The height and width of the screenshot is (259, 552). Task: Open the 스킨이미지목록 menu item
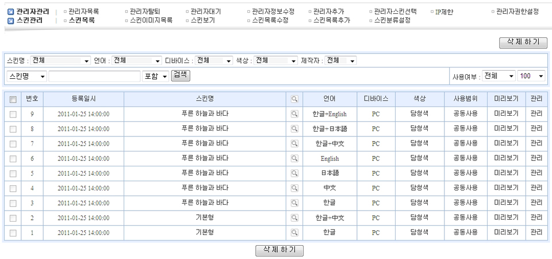tap(151, 20)
